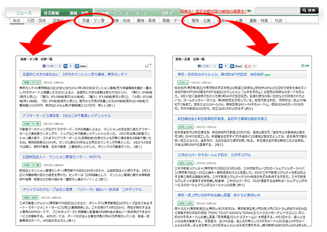Click 流通・マン管 tag under マンション管理センター article

(32, 165)
